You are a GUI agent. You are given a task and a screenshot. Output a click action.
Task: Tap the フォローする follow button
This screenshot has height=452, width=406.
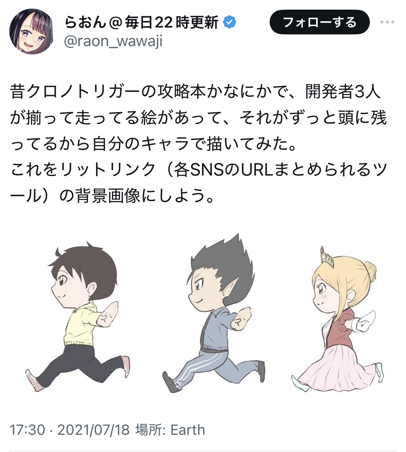(x=320, y=22)
